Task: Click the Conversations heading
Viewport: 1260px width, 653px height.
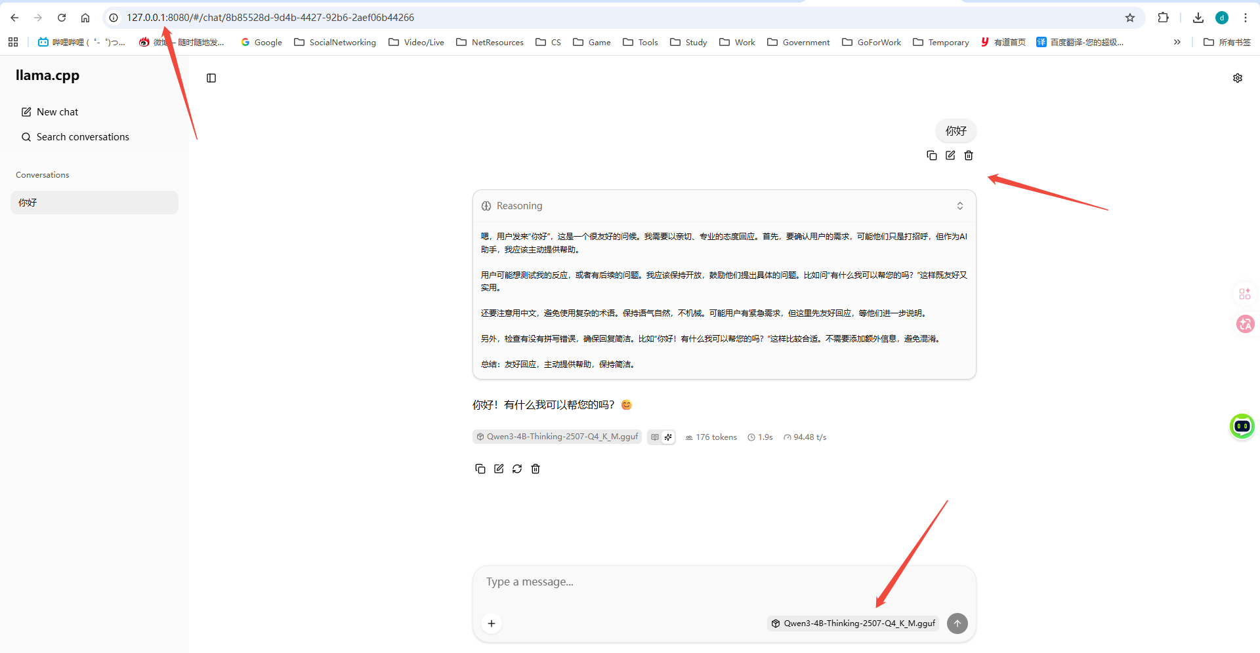Action: pyautogui.click(x=43, y=175)
